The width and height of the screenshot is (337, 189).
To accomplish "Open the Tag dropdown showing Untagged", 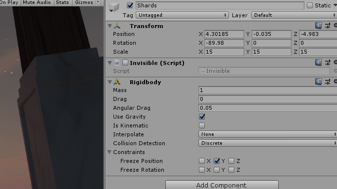I will 182,15.
